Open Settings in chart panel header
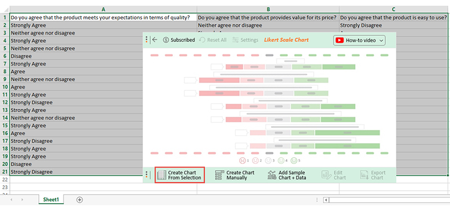Image resolution: width=450 pixels, height=211 pixels. pyautogui.click(x=245, y=40)
